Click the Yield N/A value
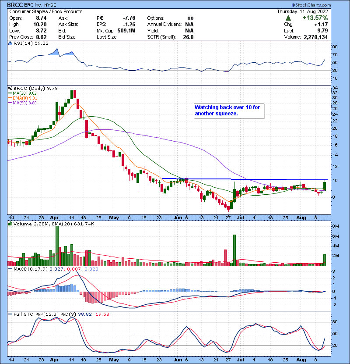Image resolution: width=350 pixels, height=364 pixels. click(189, 31)
